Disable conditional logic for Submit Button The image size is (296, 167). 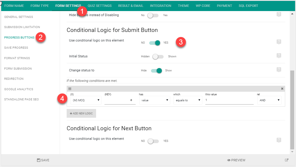point(155,43)
